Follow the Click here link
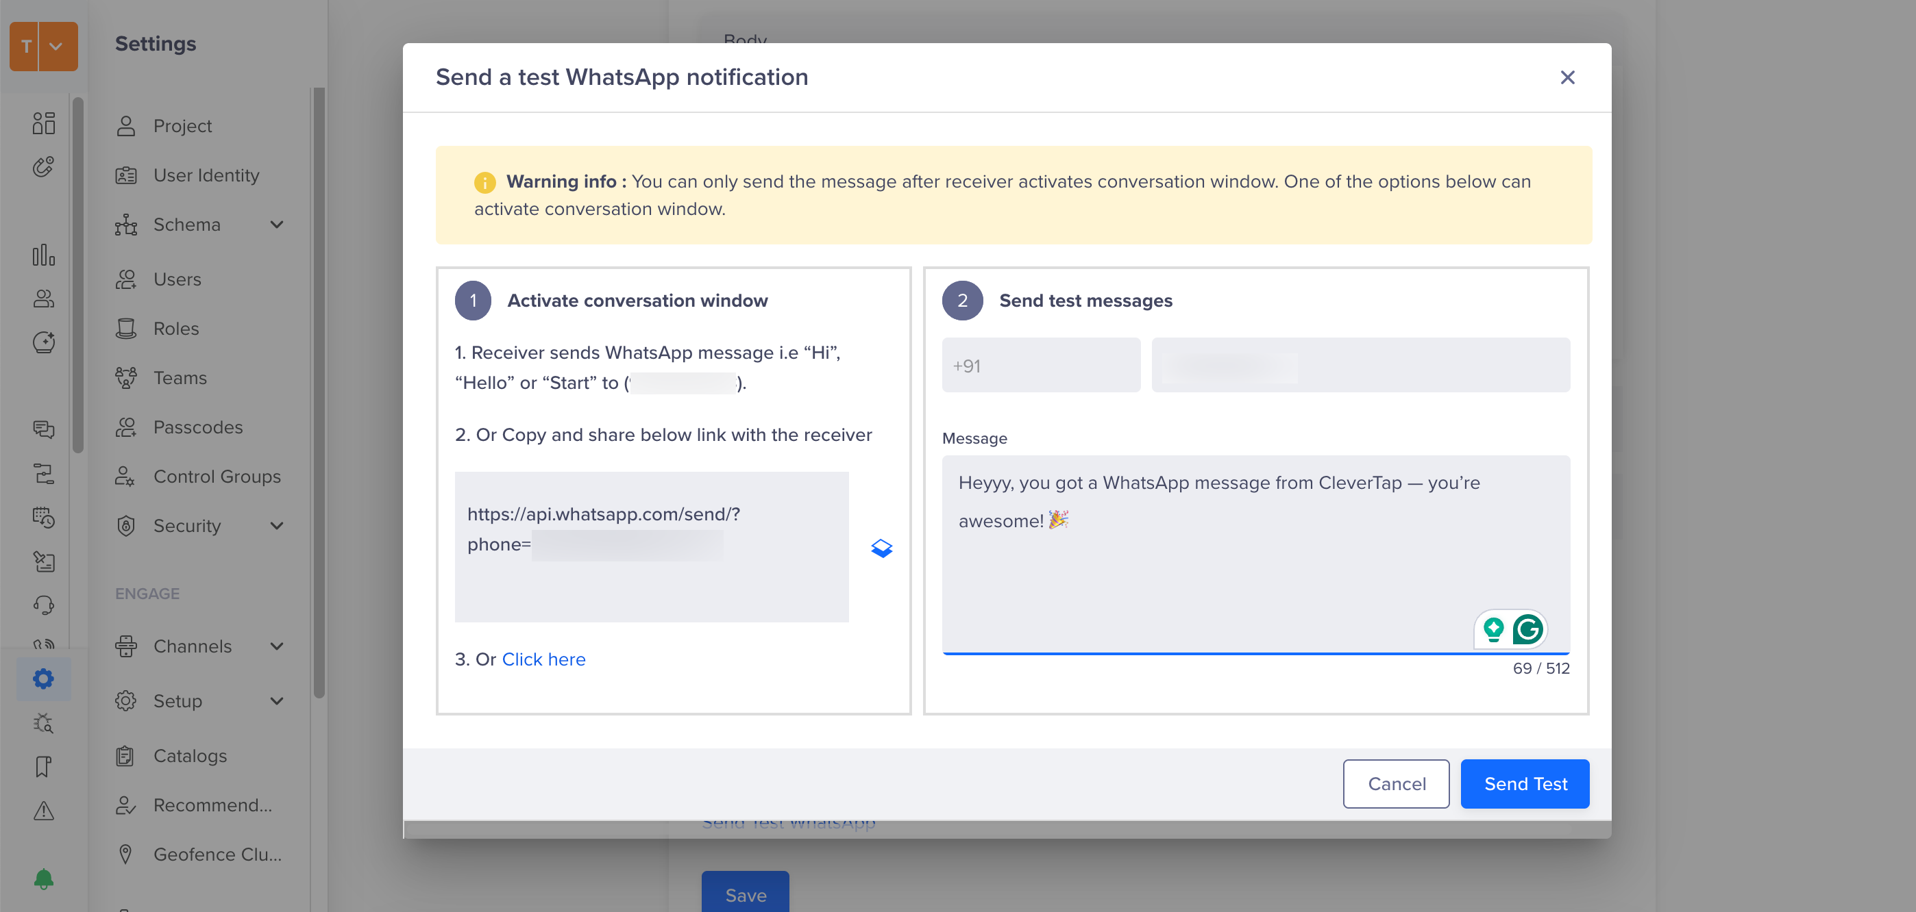The height and width of the screenshot is (912, 1916). 543,659
